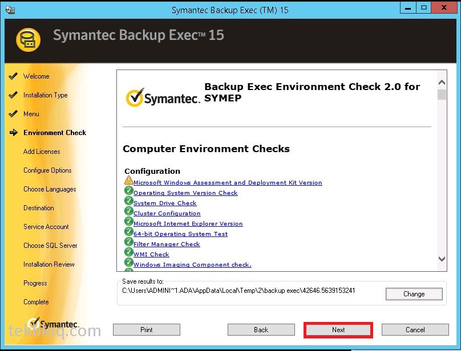Maximize the Backup Exec installer window
The width and height of the screenshot is (461, 351).
coord(424,8)
